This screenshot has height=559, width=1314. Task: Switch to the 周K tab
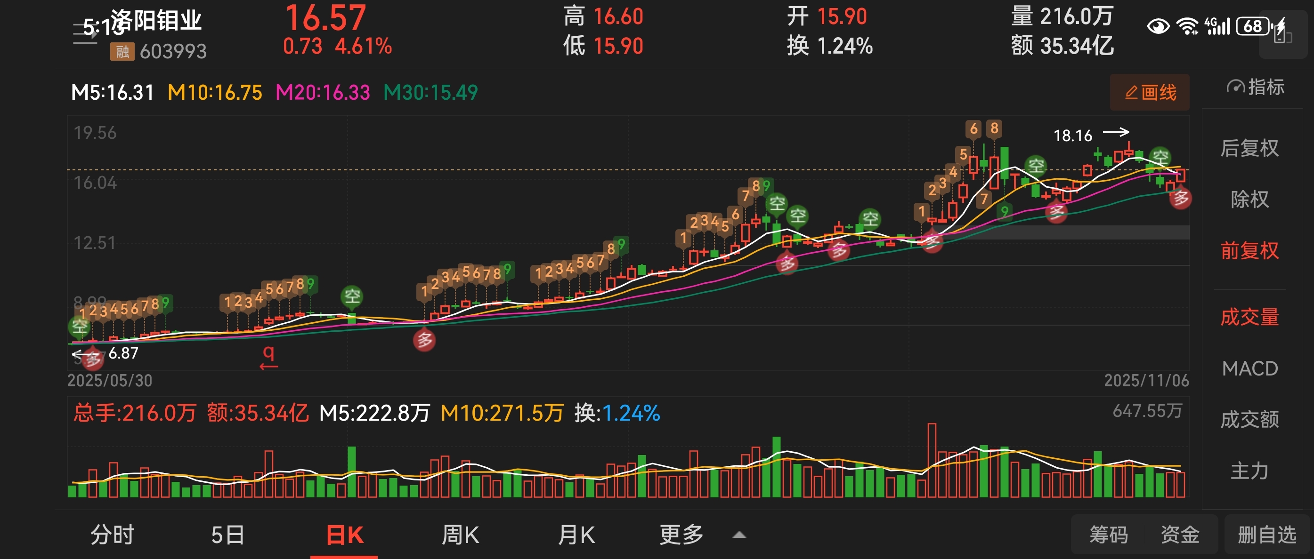(x=460, y=535)
